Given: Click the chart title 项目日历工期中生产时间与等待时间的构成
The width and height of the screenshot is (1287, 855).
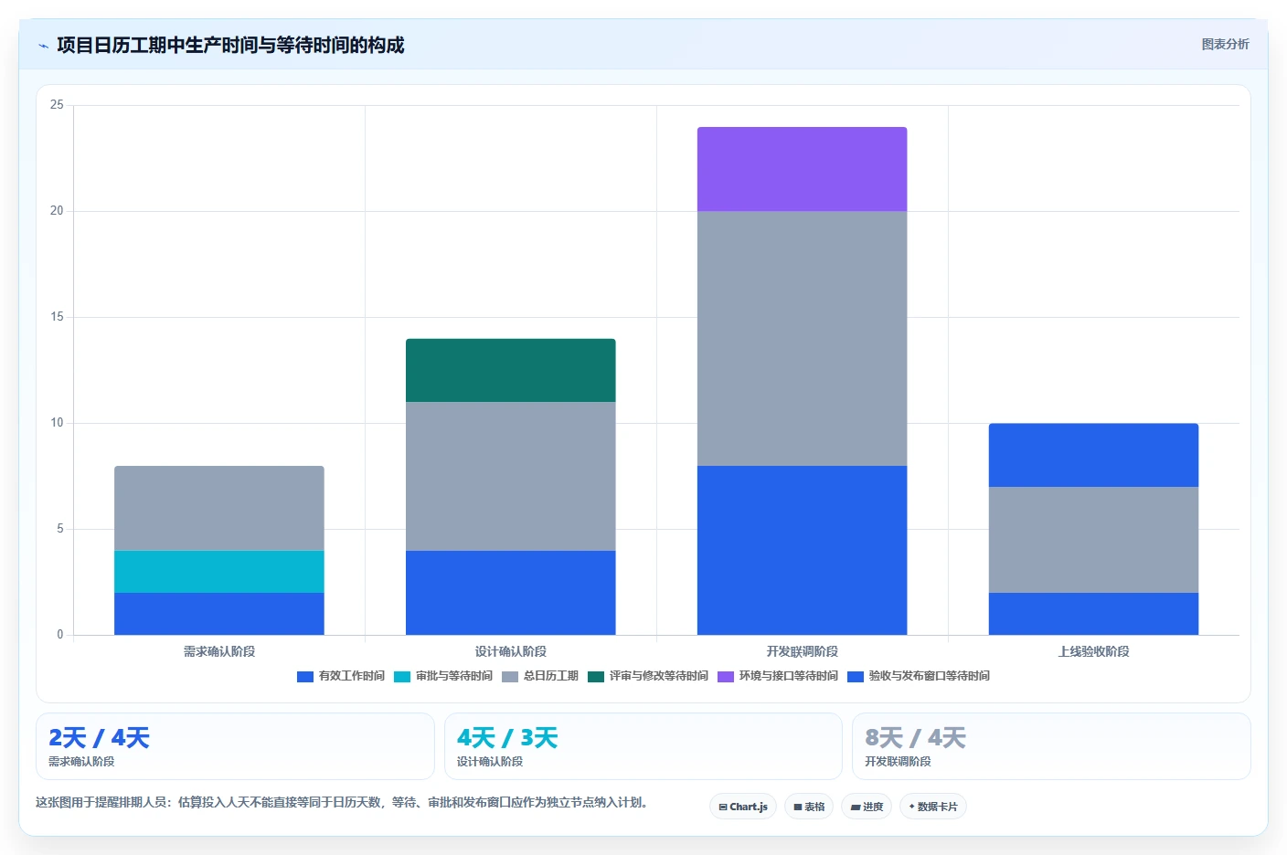Looking at the screenshot, I should pyautogui.click(x=230, y=45).
